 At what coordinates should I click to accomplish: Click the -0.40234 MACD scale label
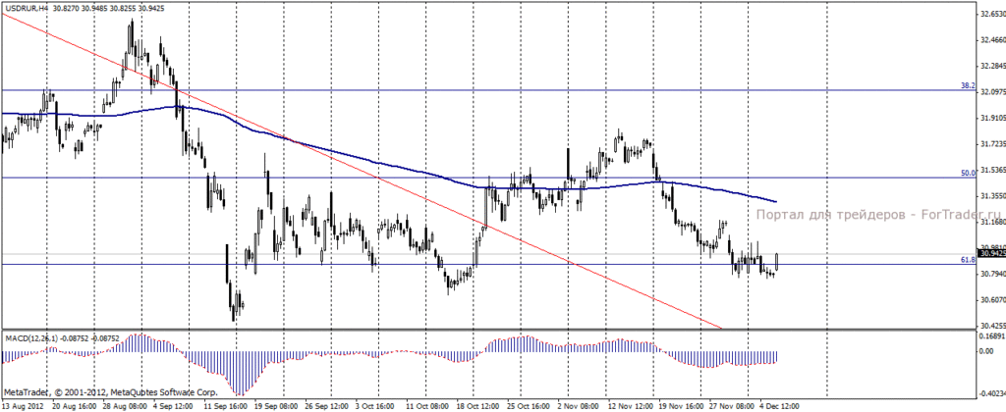992,394
